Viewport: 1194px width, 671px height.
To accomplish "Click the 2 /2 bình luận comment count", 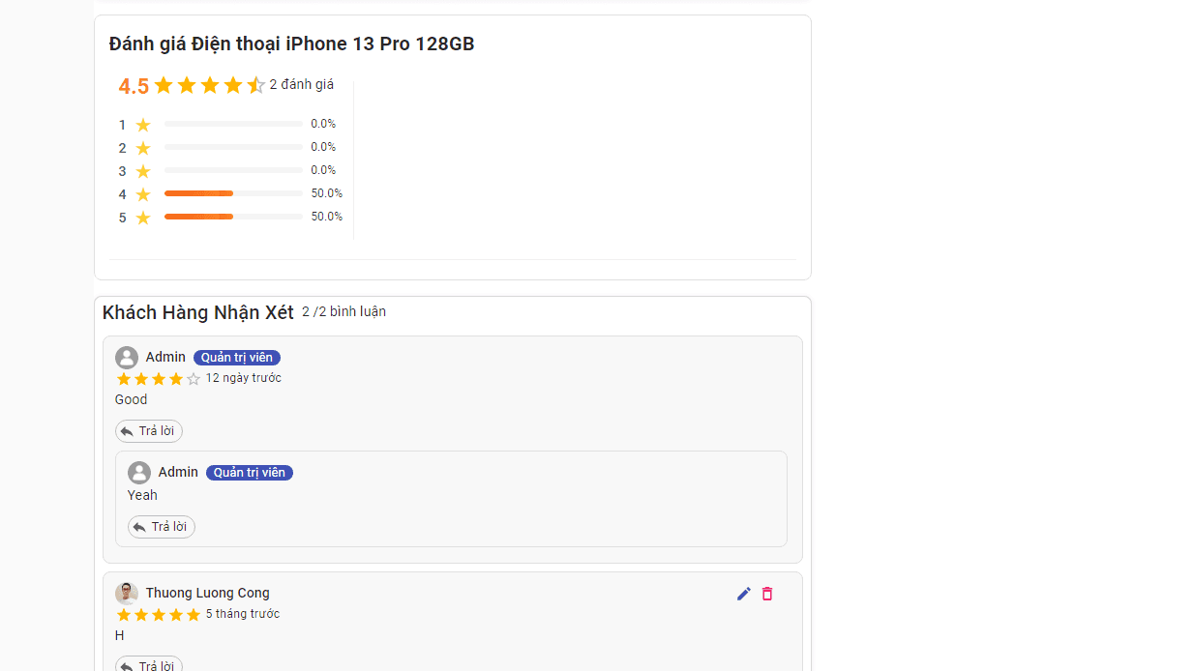I will point(343,311).
